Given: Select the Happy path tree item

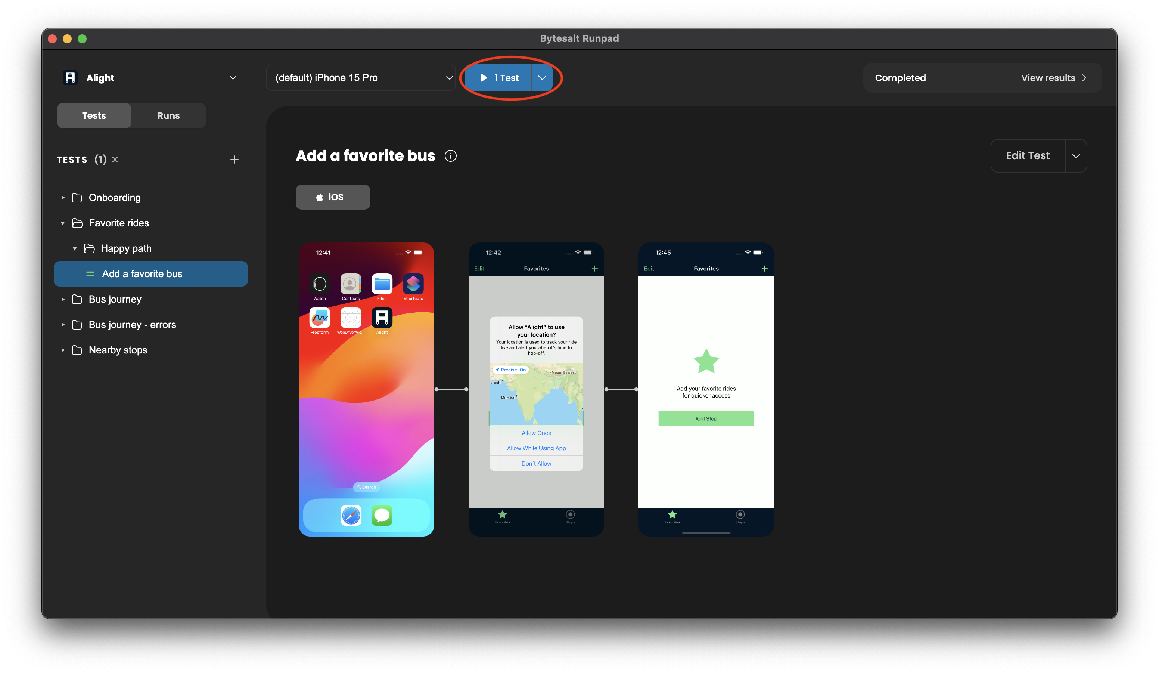Looking at the screenshot, I should click(x=124, y=248).
